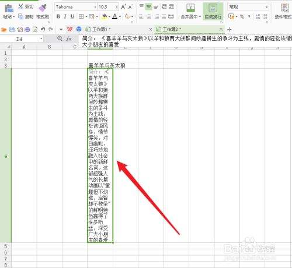This screenshot has width=292, height=268.
Task: Toggle bottom vertical alignment
Action: click(x=156, y=8)
